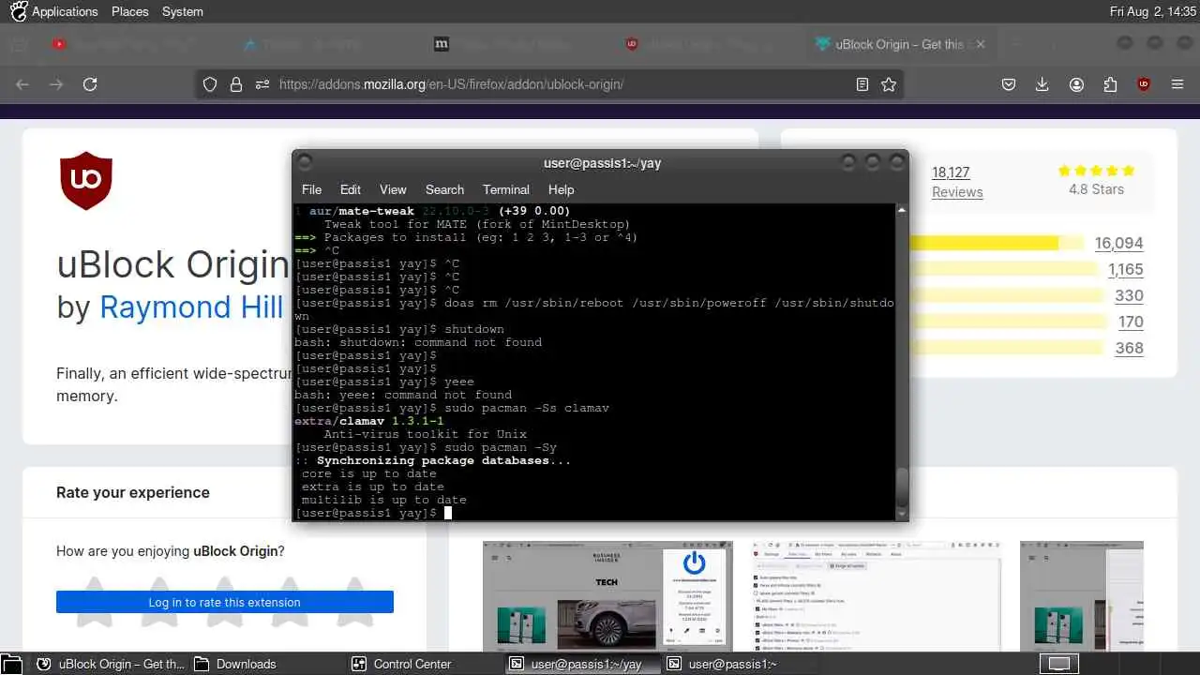Click the terminal scrollbar down arrow
Image resolution: width=1200 pixels, height=675 pixels.
[902, 514]
